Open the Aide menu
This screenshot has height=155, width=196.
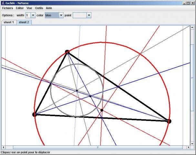pyautogui.click(x=49, y=8)
